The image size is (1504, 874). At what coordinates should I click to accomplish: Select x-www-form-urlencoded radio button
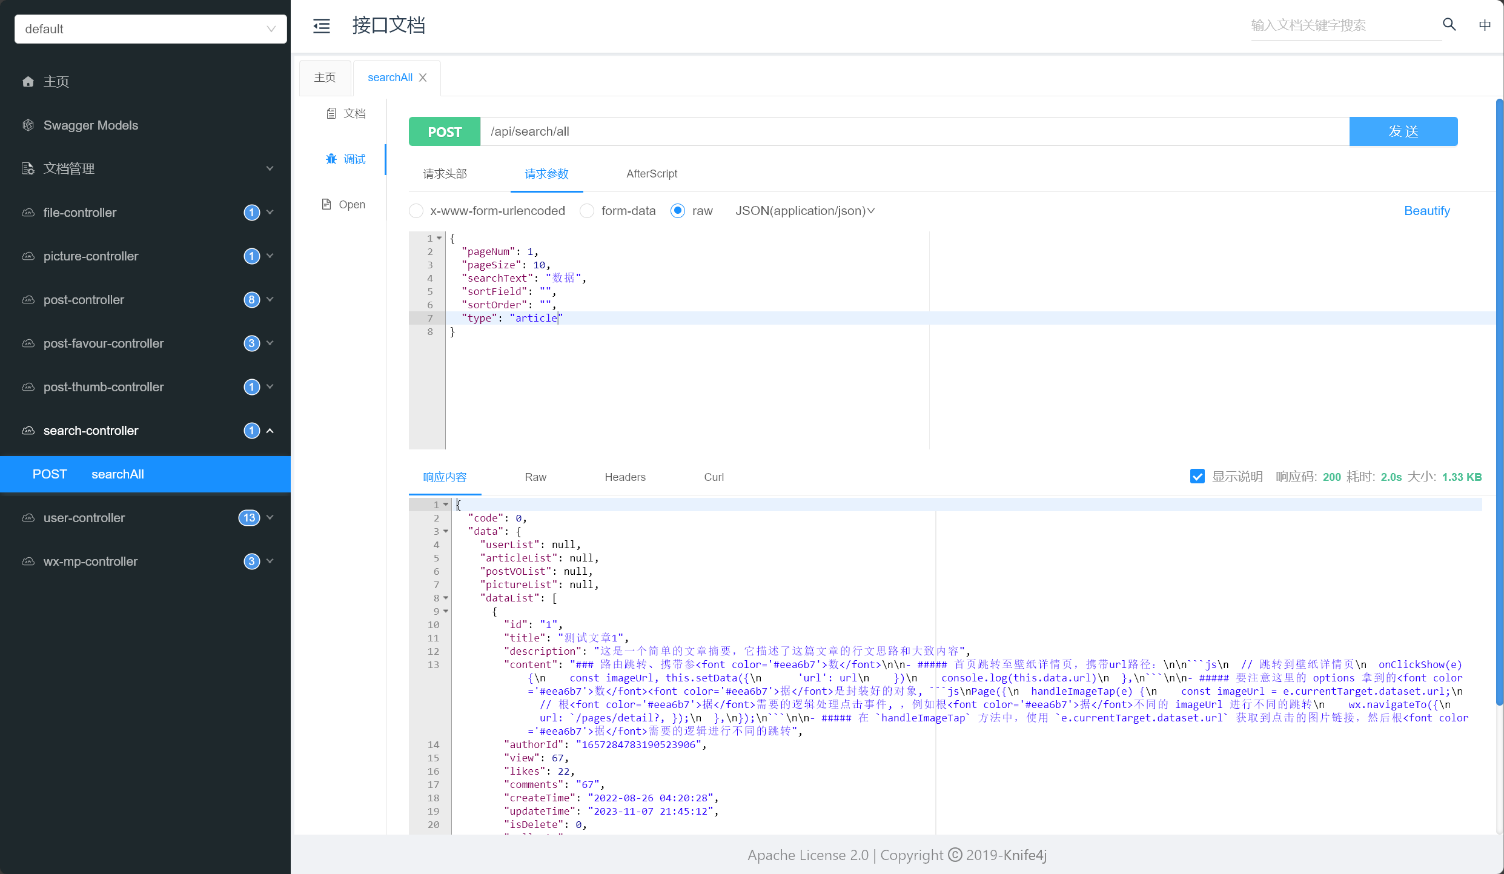[416, 211]
